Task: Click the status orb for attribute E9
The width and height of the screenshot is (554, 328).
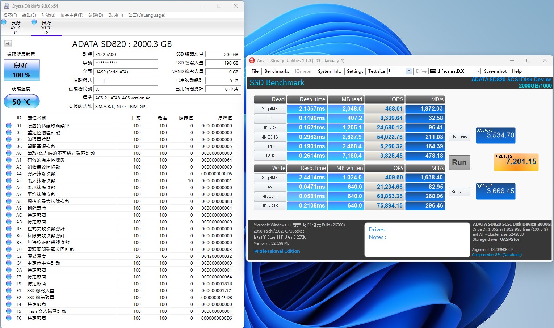Action: (9, 284)
